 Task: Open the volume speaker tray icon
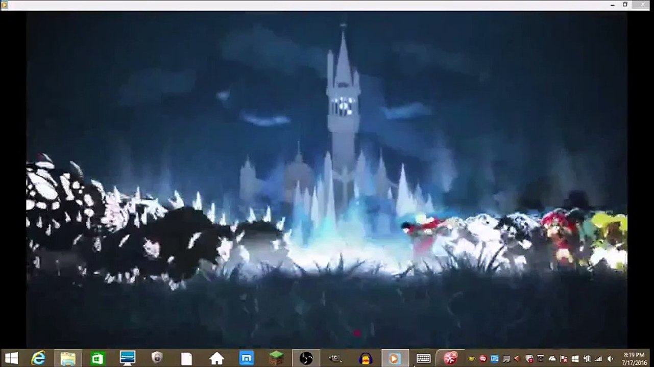click(610, 359)
